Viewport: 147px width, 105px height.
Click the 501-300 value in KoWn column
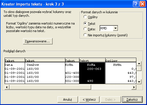point(72,81)
